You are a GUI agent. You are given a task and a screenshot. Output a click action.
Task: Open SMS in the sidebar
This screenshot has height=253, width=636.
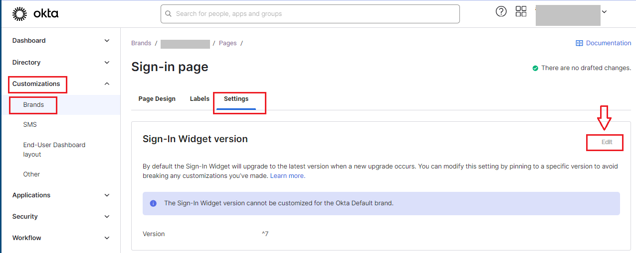click(30, 125)
